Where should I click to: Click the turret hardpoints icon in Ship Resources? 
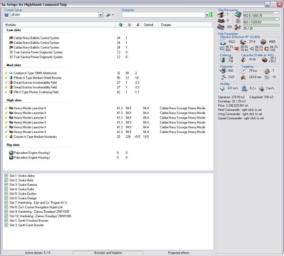tap(221, 15)
